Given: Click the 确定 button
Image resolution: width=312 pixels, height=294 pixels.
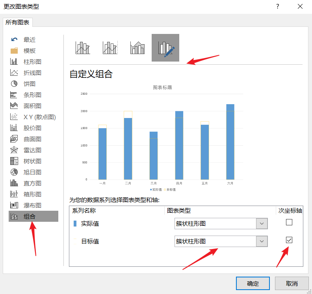Looking at the screenshot, I should [x=253, y=283].
